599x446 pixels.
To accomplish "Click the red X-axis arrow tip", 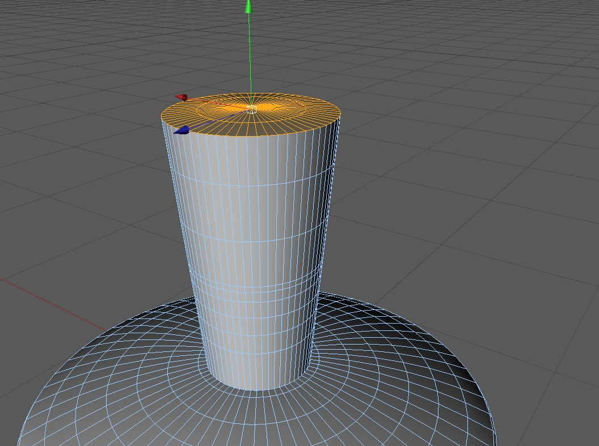I will point(181,97).
